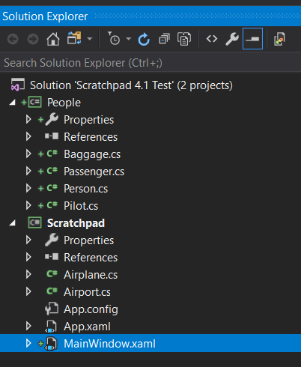This screenshot has height=367, width=301.
Task: Expand Properties under People
Action: [x=28, y=120]
